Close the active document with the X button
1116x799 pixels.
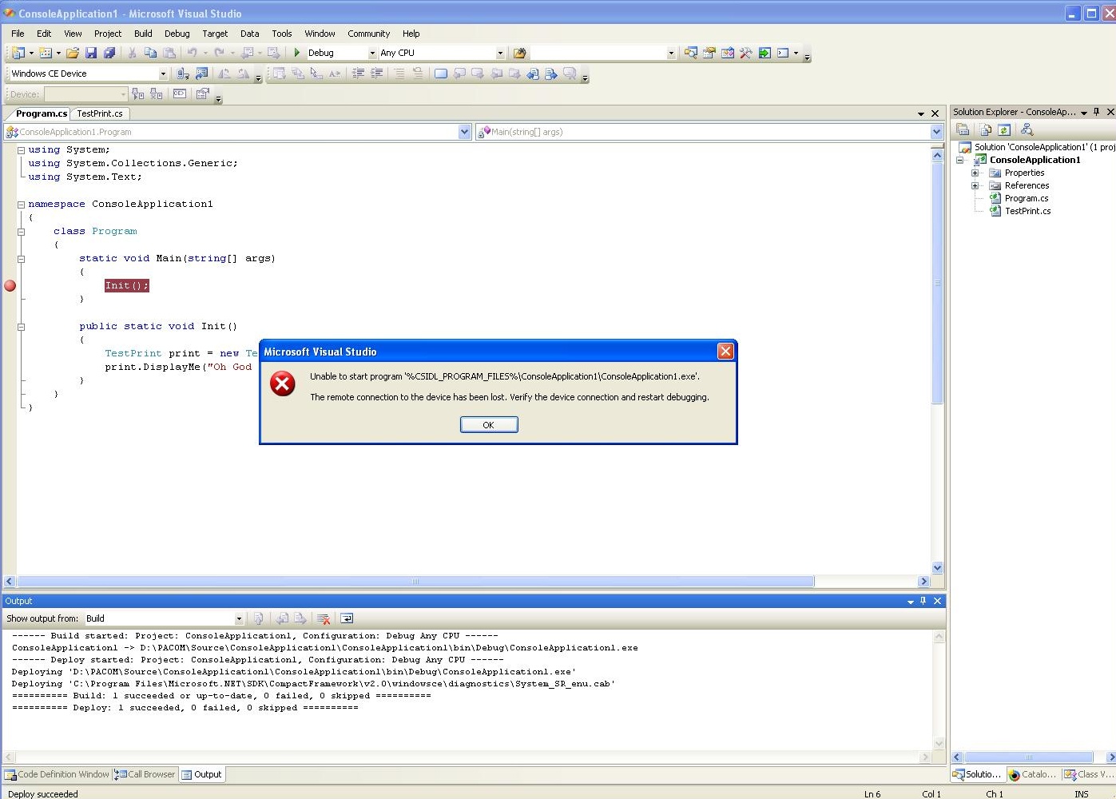coord(935,113)
